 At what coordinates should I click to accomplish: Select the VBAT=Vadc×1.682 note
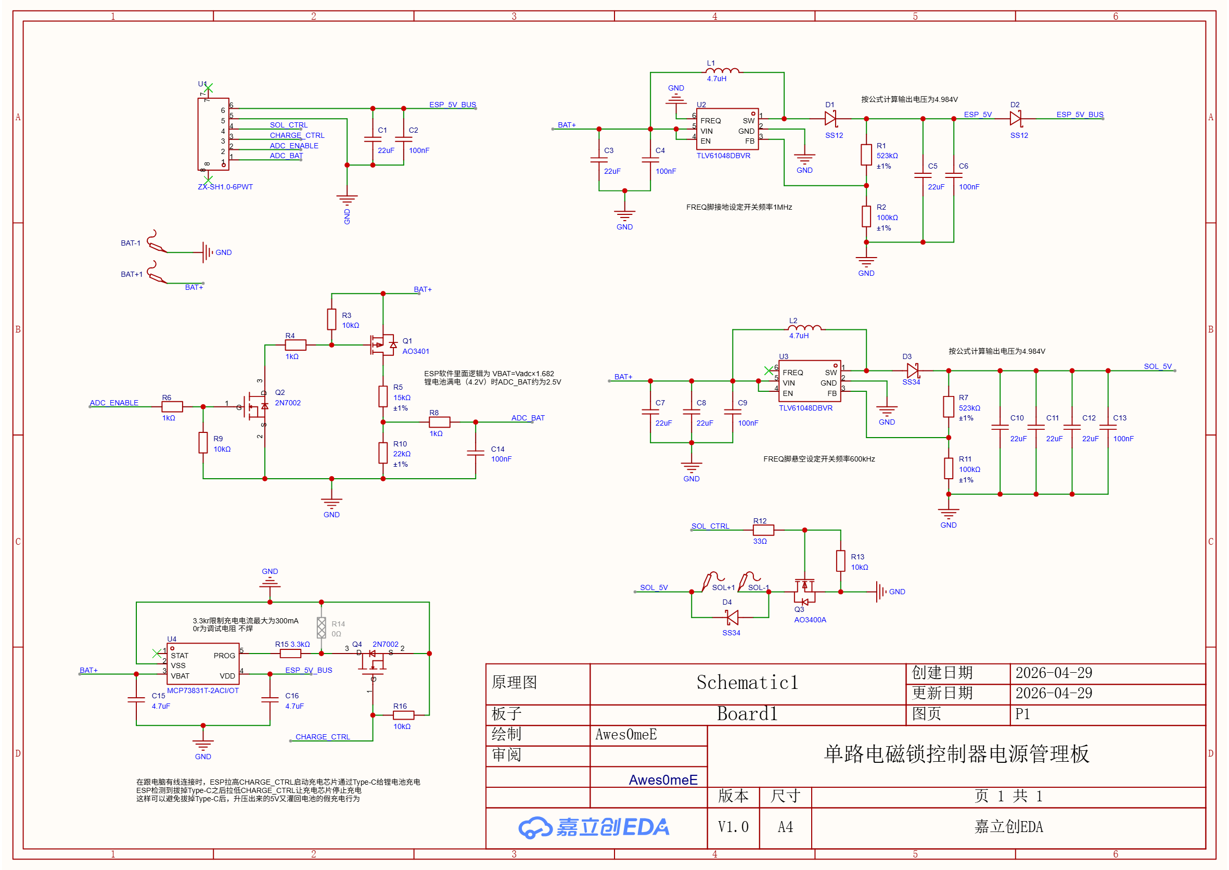point(492,378)
